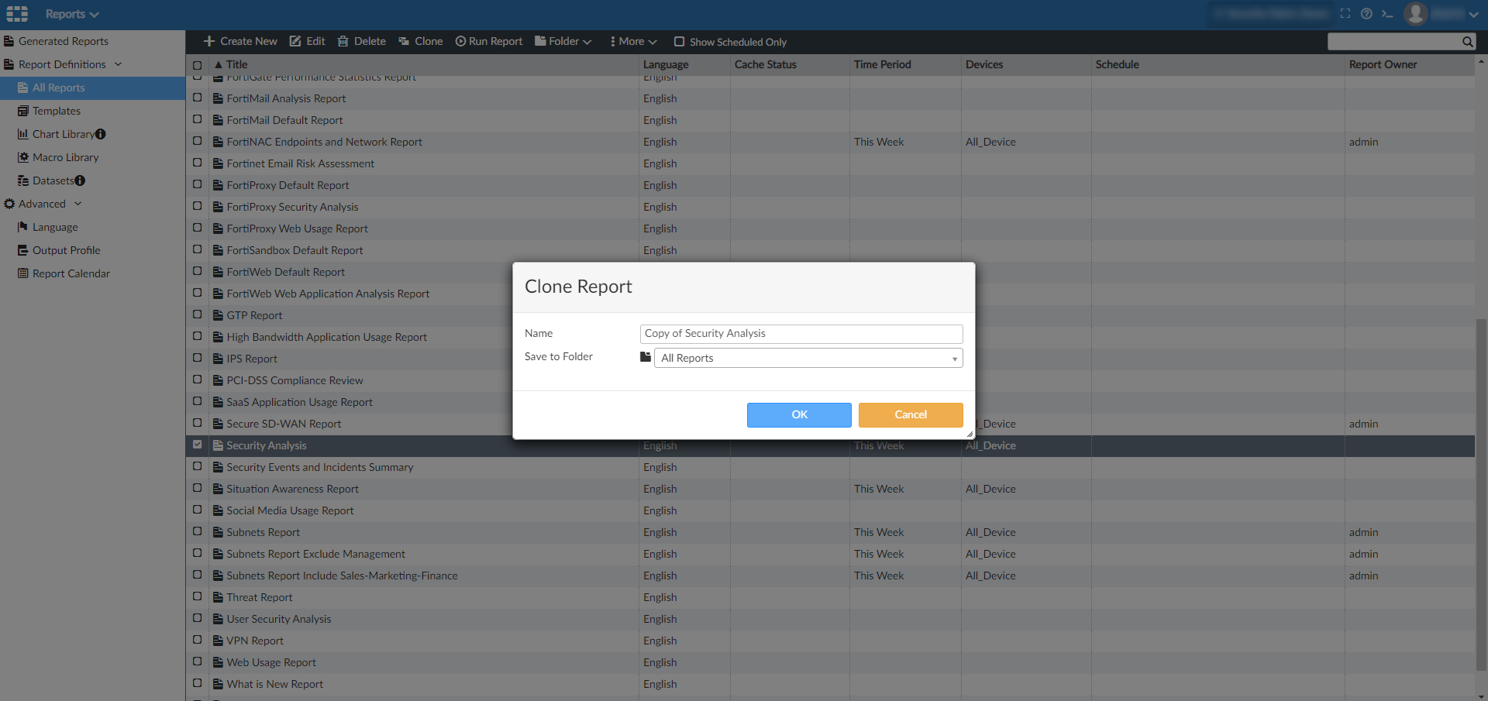Click the Run Report play icon
Screen dimensions: 1488x701
460,41
